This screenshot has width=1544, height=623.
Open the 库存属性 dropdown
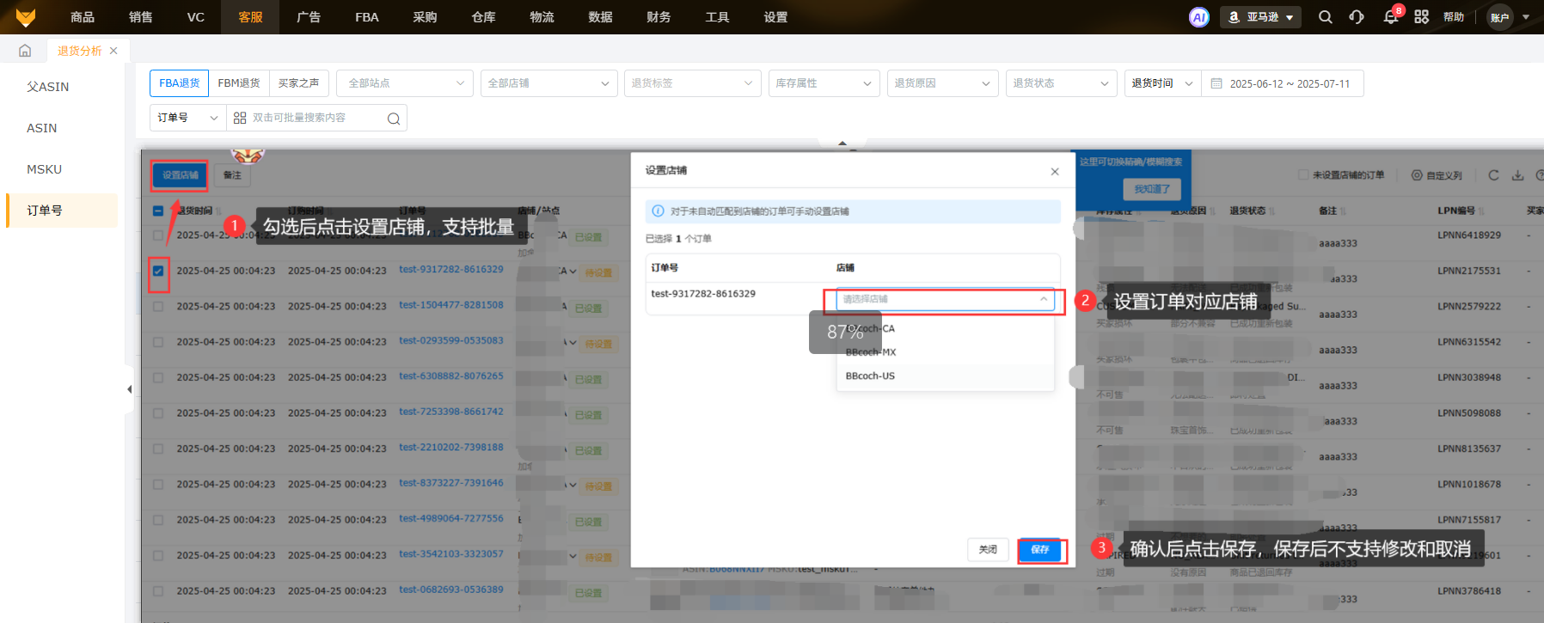[x=824, y=83]
